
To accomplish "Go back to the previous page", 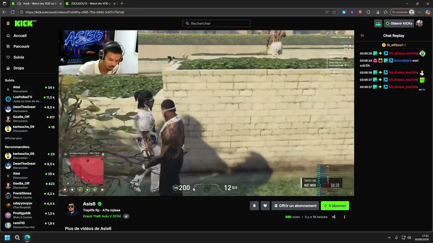I will pyautogui.click(x=4, y=12).
